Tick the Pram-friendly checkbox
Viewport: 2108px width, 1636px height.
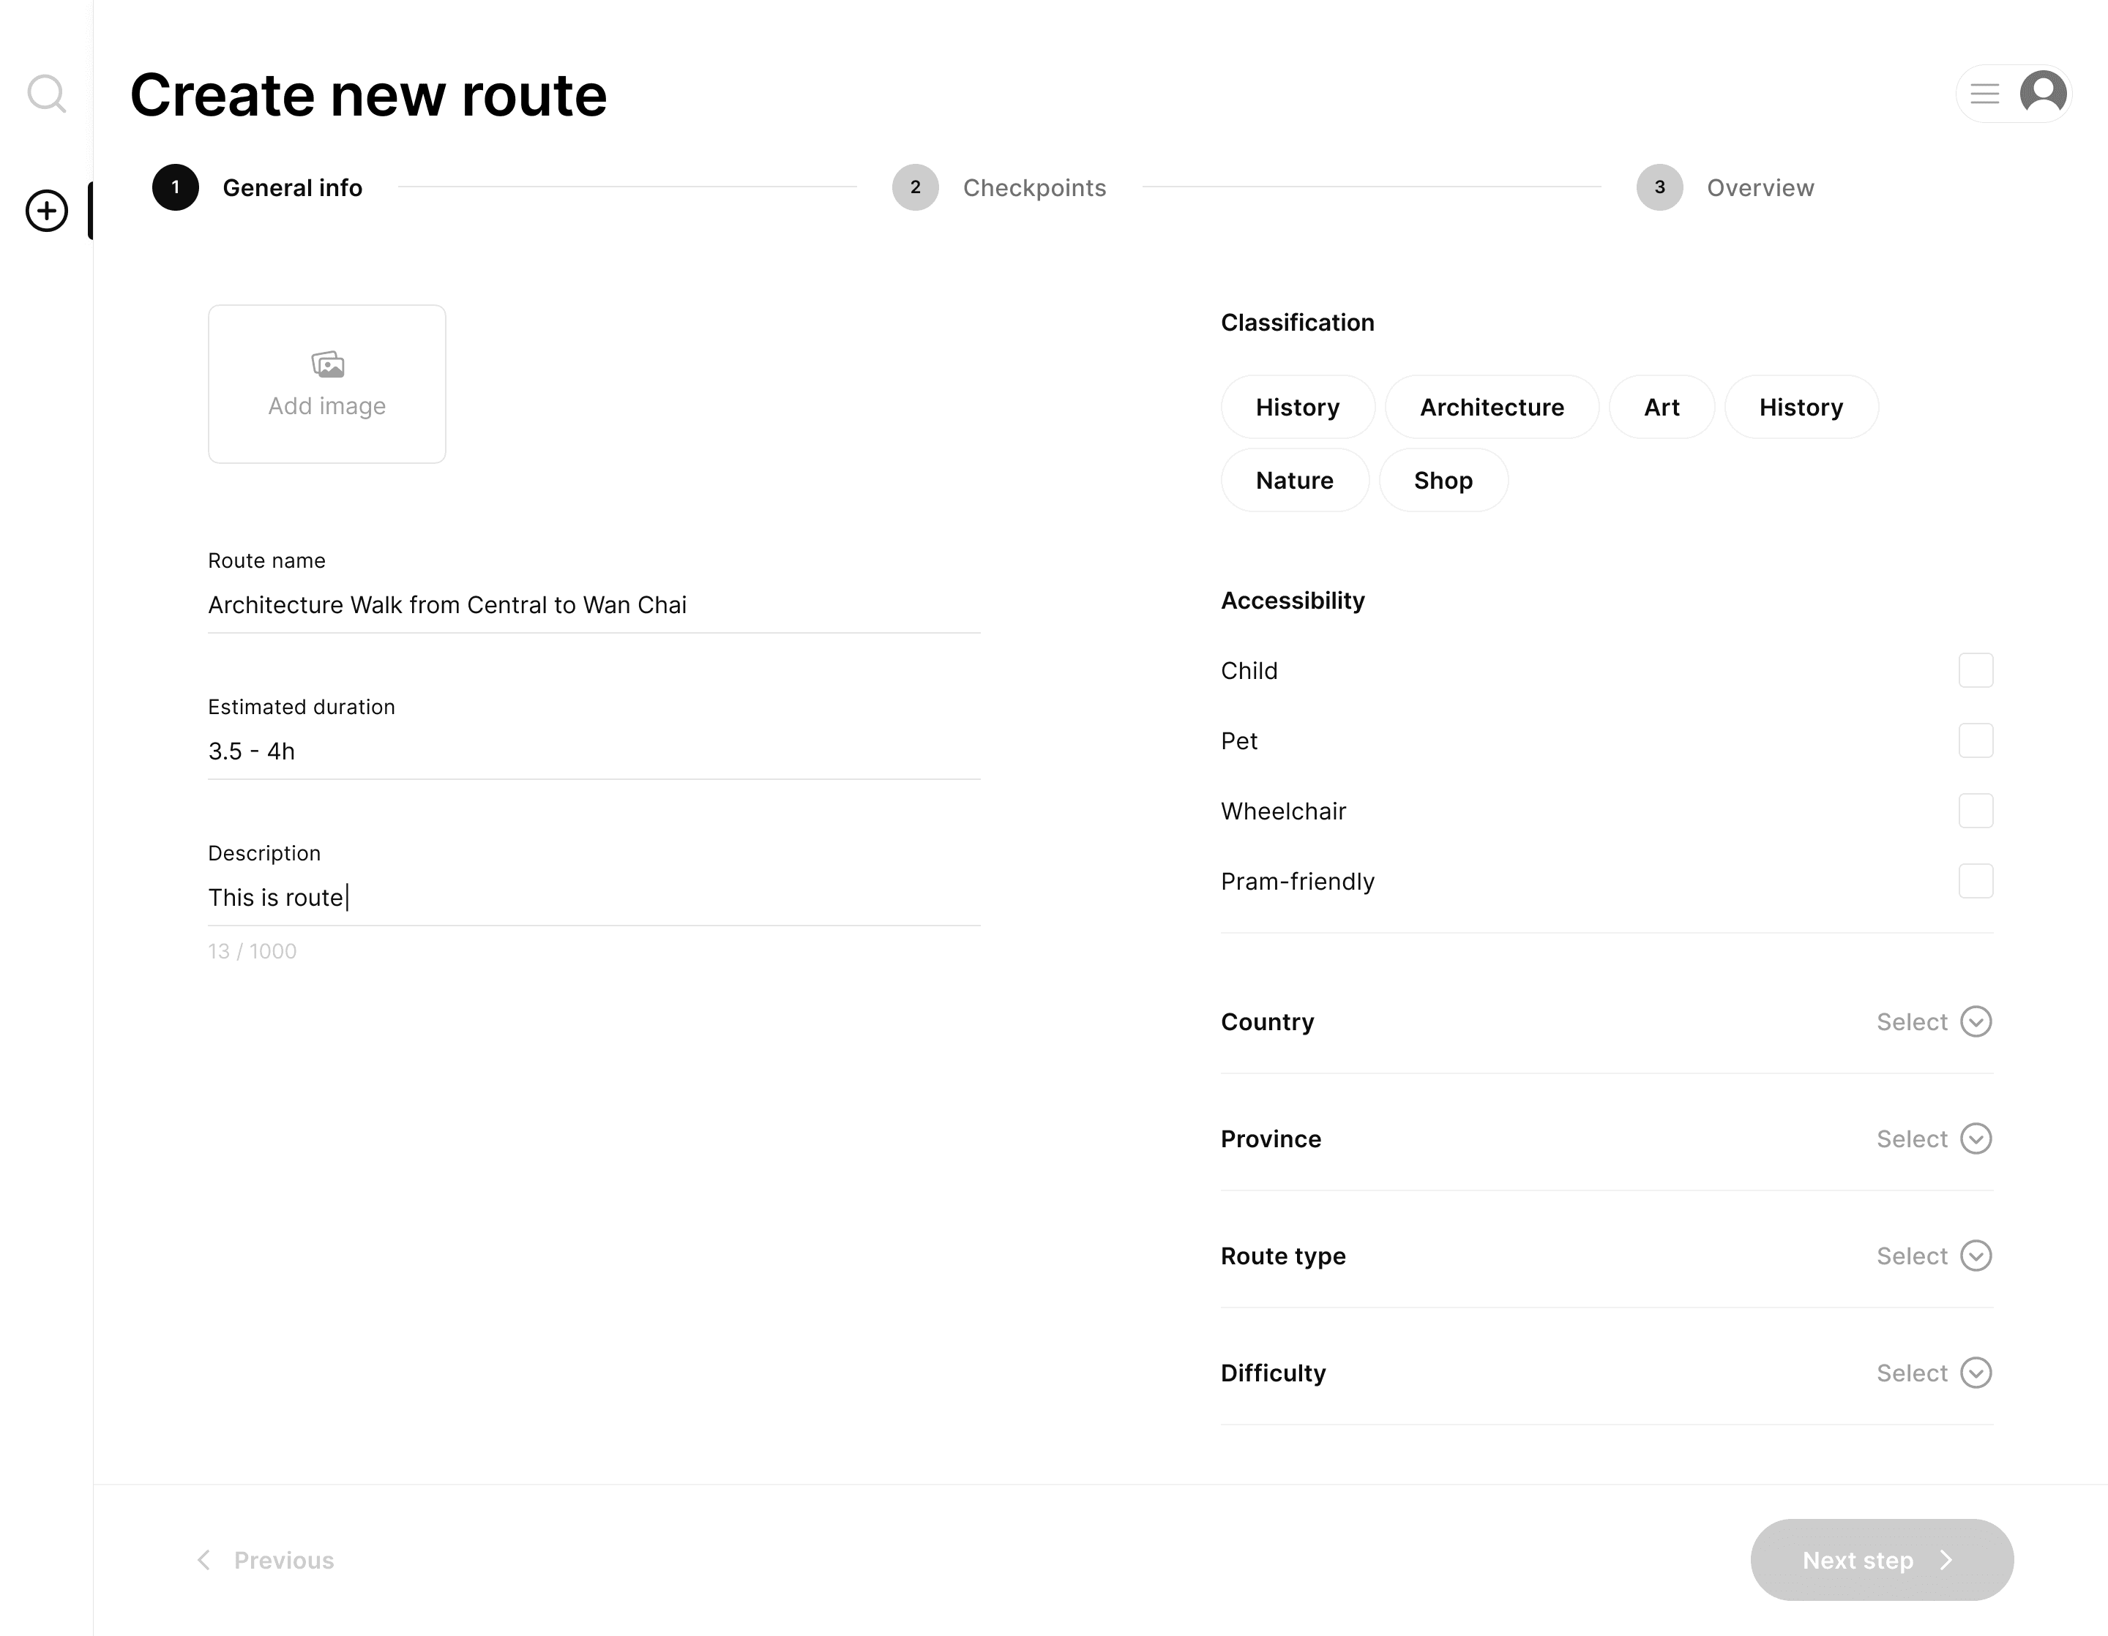click(x=1975, y=882)
